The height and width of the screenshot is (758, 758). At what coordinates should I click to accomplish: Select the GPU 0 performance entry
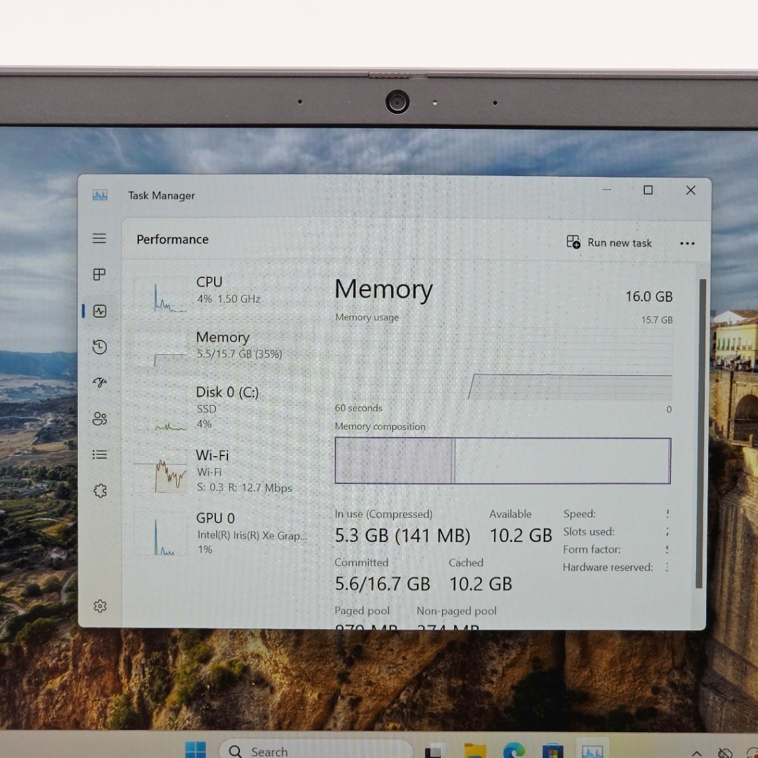coord(222,533)
